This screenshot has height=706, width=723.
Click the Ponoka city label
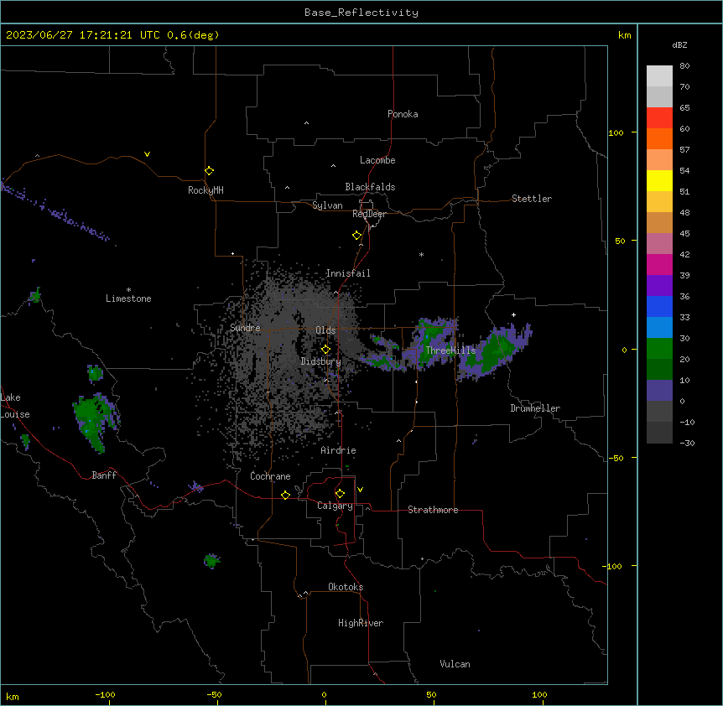pos(403,114)
